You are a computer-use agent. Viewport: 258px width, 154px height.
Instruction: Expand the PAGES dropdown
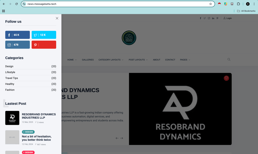point(185,60)
